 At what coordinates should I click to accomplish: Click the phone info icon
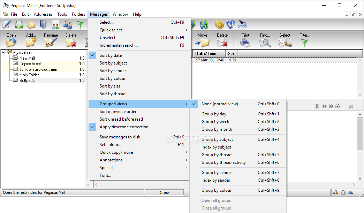point(231,24)
